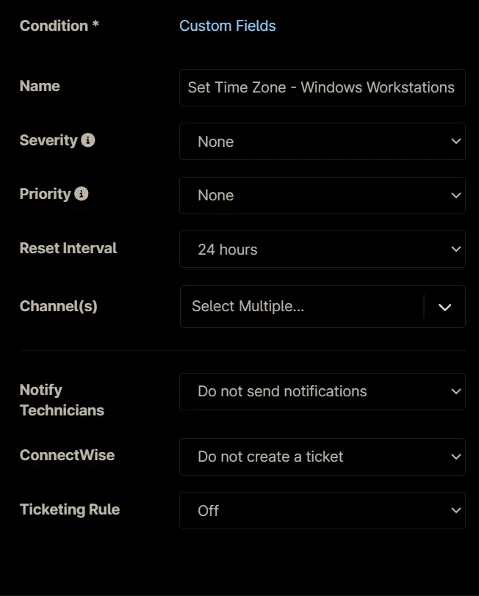
Task: Open the Ticketing Rule dropdown
Action: (x=323, y=510)
